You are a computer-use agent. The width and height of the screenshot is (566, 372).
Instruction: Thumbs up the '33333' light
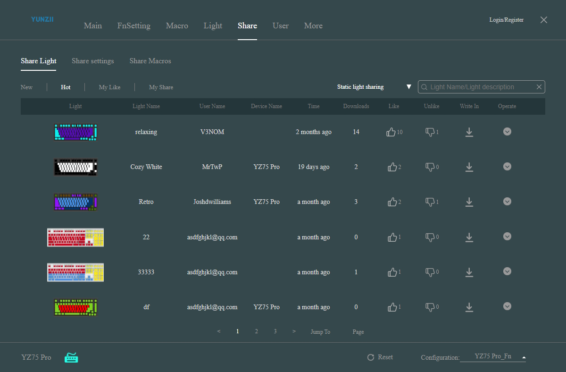[392, 272]
